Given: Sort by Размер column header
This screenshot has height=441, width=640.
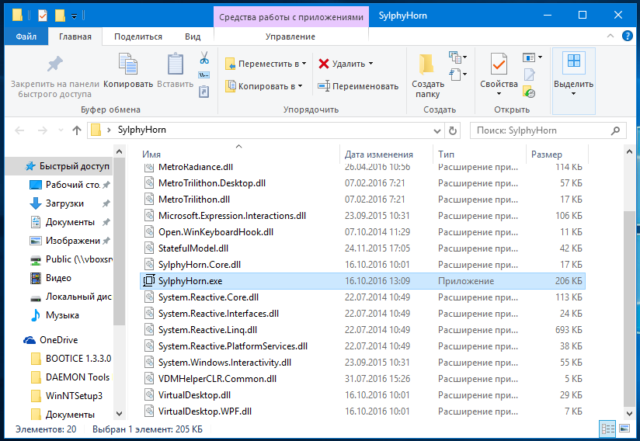Looking at the screenshot, I should click(x=557, y=155).
